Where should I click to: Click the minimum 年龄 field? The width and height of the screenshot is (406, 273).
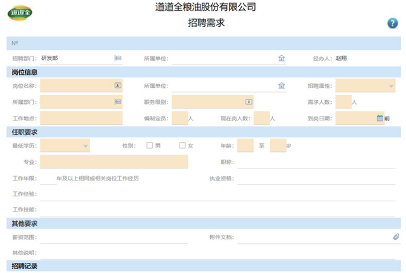(246, 145)
